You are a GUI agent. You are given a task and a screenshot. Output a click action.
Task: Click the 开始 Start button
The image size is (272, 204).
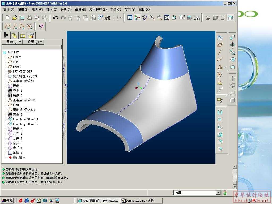click(x=7, y=201)
